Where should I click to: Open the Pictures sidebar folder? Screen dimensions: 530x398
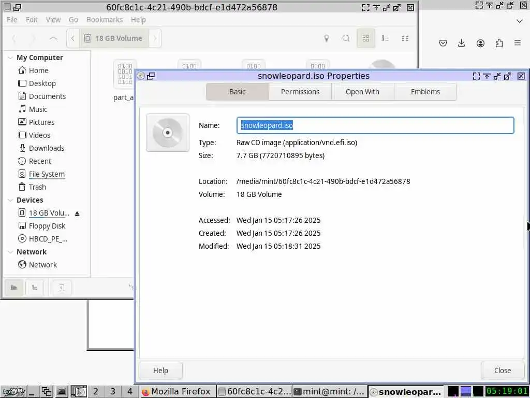pyautogui.click(x=36, y=122)
